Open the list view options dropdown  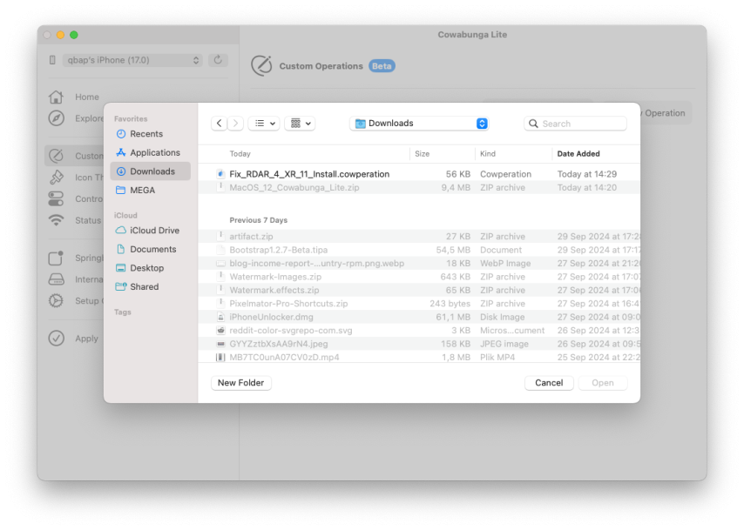point(264,124)
